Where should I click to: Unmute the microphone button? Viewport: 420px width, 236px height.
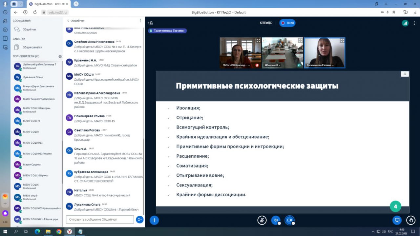point(262,220)
